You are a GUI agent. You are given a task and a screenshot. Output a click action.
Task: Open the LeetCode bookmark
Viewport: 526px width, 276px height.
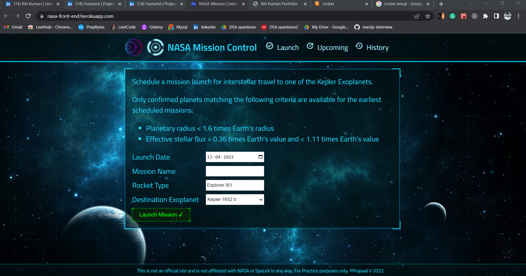click(123, 27)
